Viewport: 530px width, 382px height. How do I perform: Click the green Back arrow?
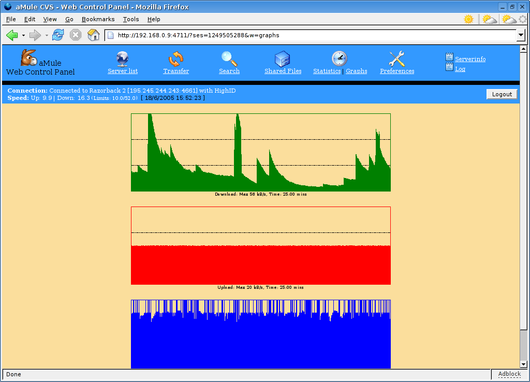point(12,35)
